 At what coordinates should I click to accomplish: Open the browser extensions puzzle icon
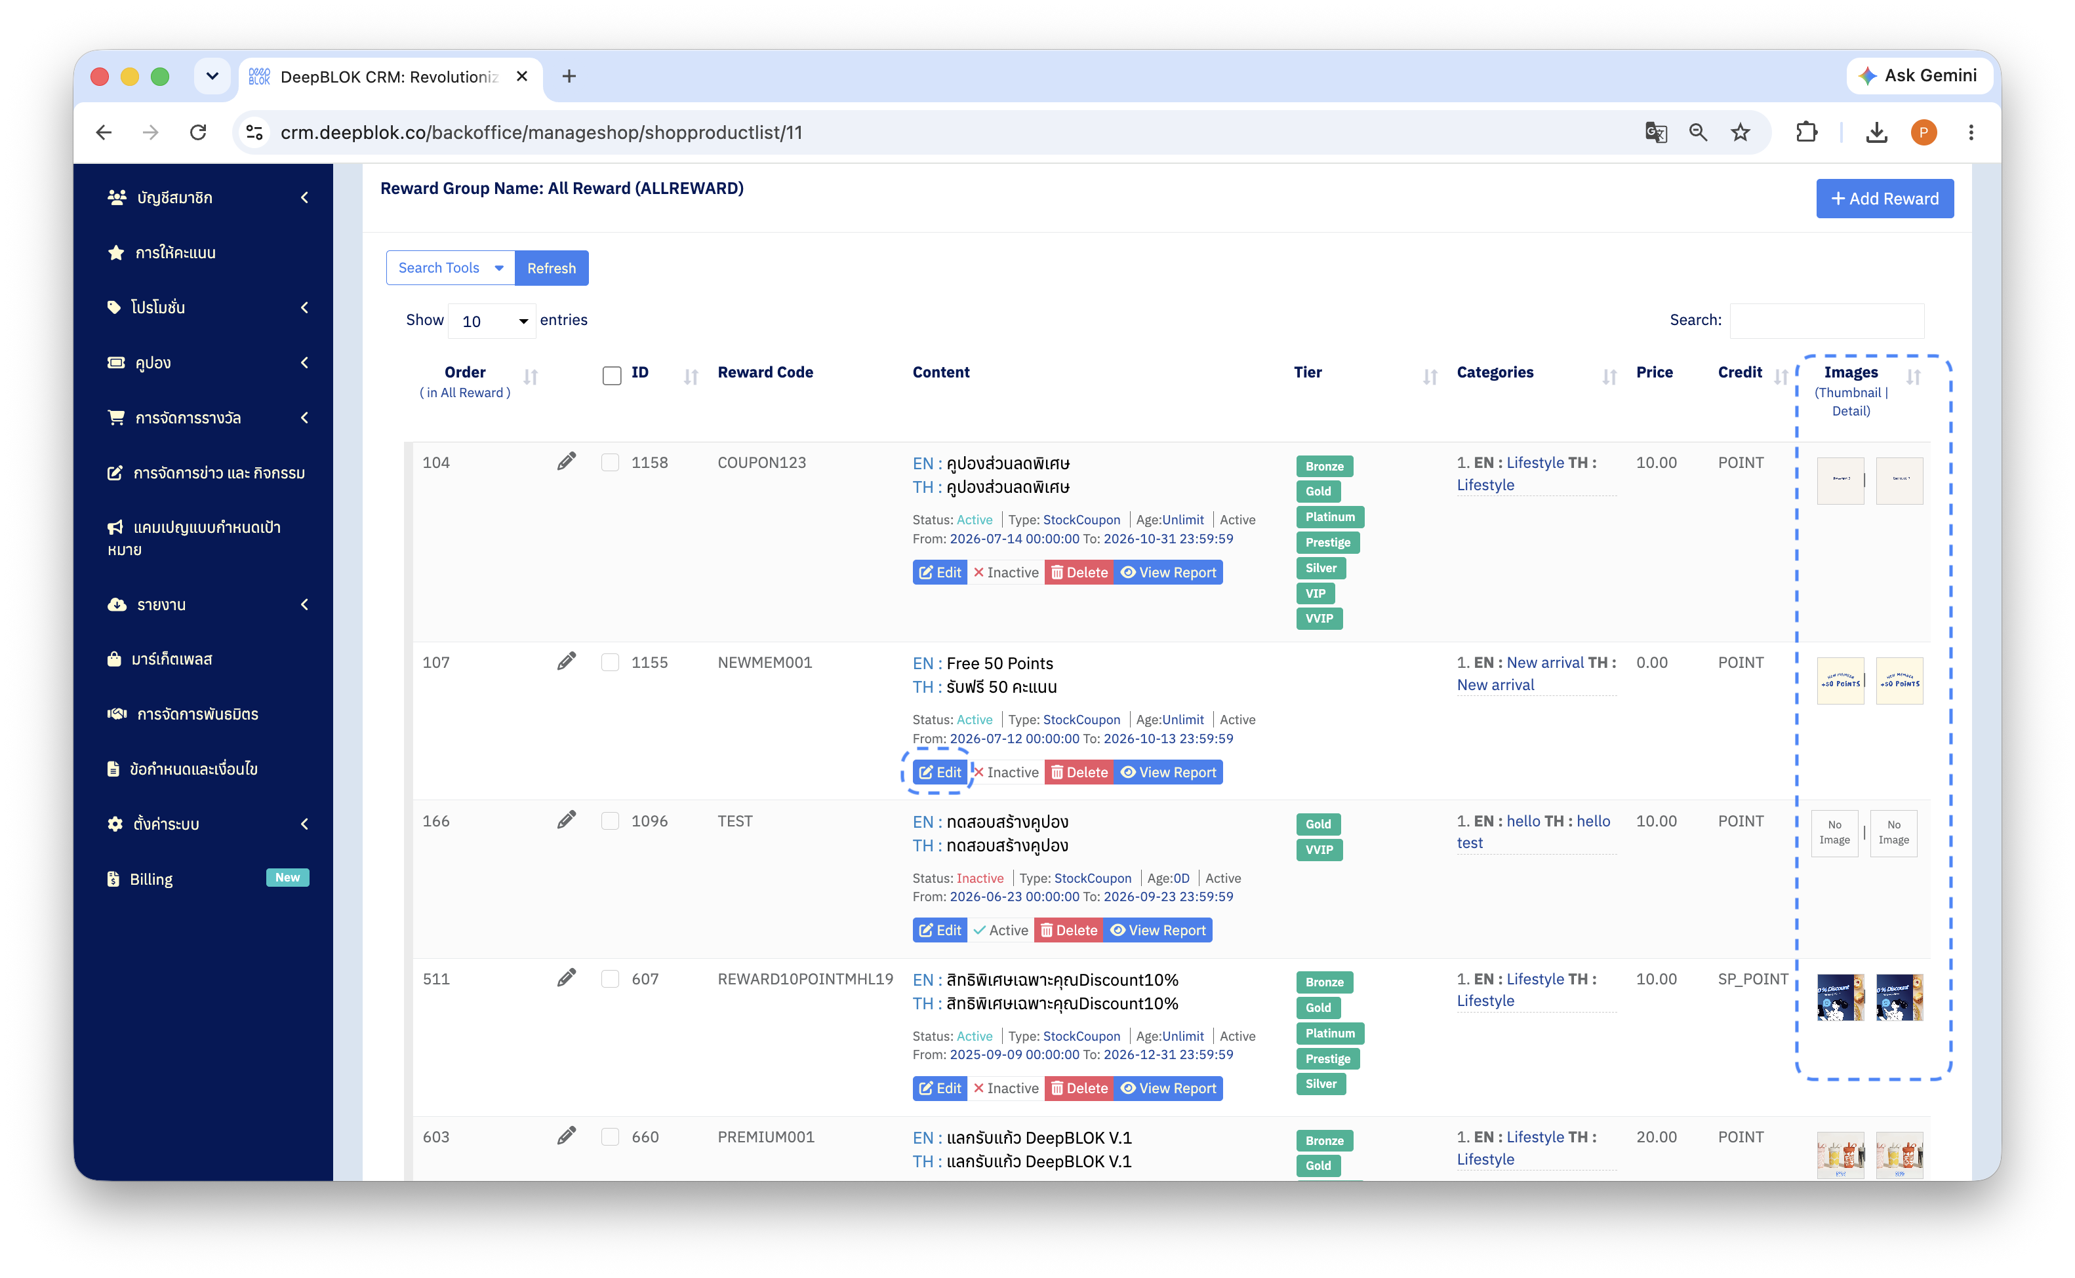(1807, 132)
